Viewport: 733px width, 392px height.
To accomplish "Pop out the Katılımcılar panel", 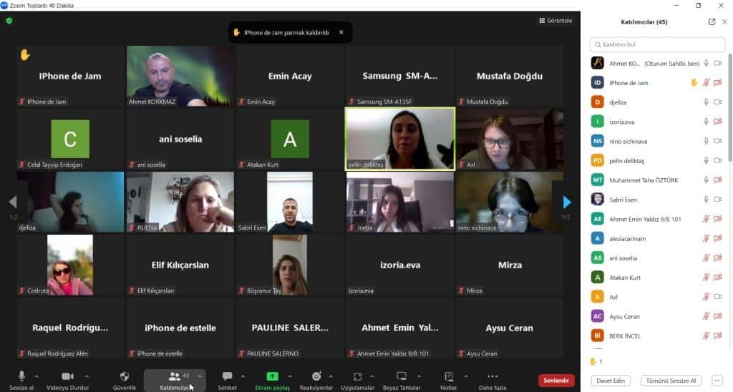I will pyautogui.click(x=712, y=22).
